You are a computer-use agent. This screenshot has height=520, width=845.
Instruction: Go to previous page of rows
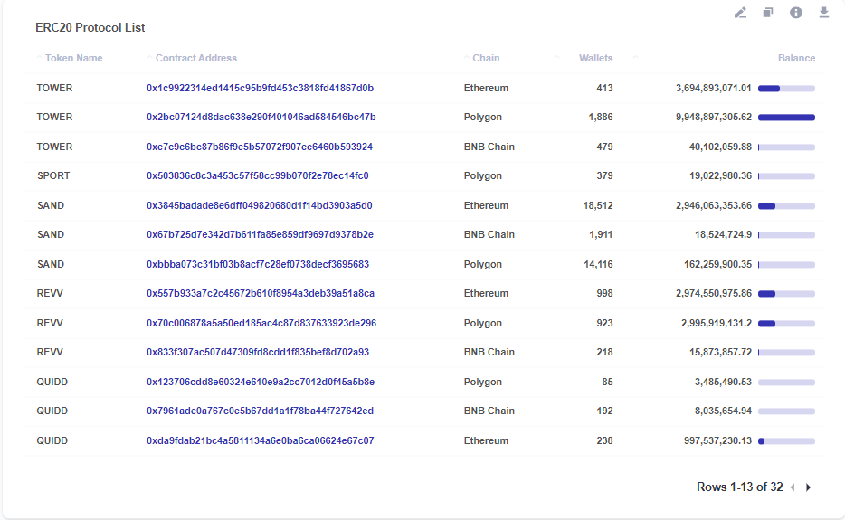[x=793, y=487]
